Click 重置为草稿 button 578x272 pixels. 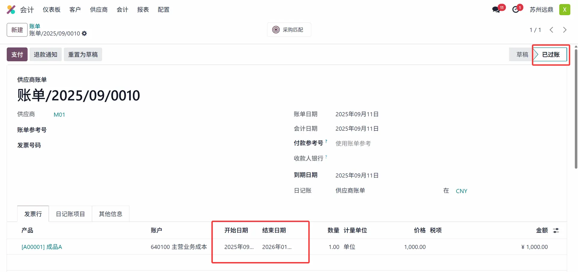click(x=83, y=55)
